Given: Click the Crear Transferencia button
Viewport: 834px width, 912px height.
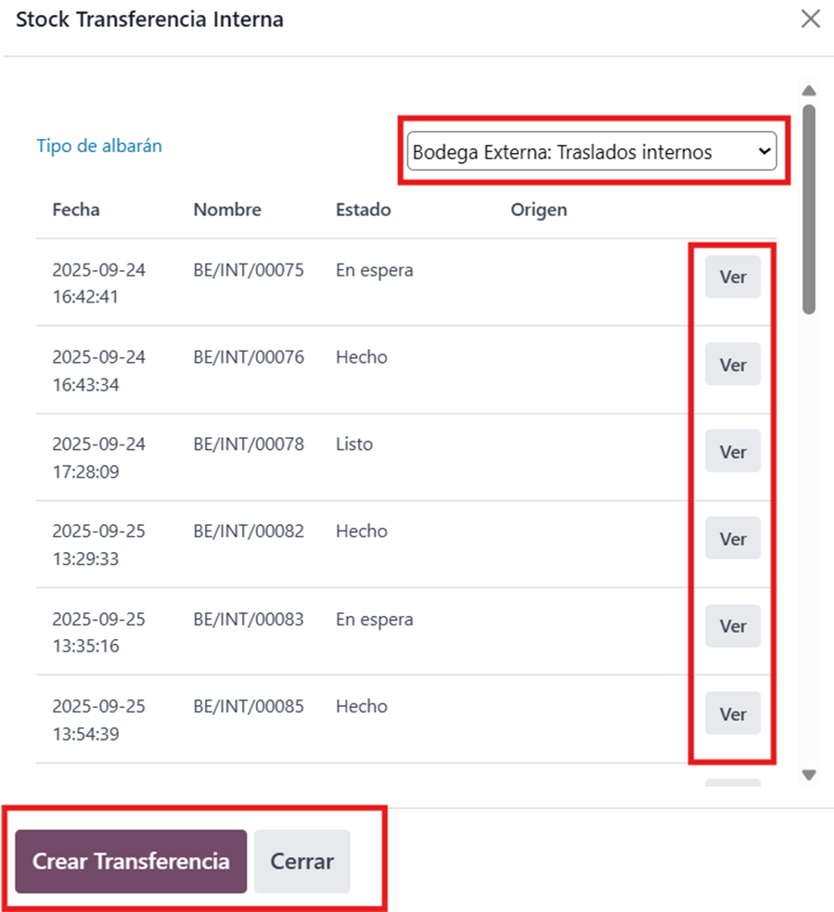Looking at the screenshot, I should 131,861.
